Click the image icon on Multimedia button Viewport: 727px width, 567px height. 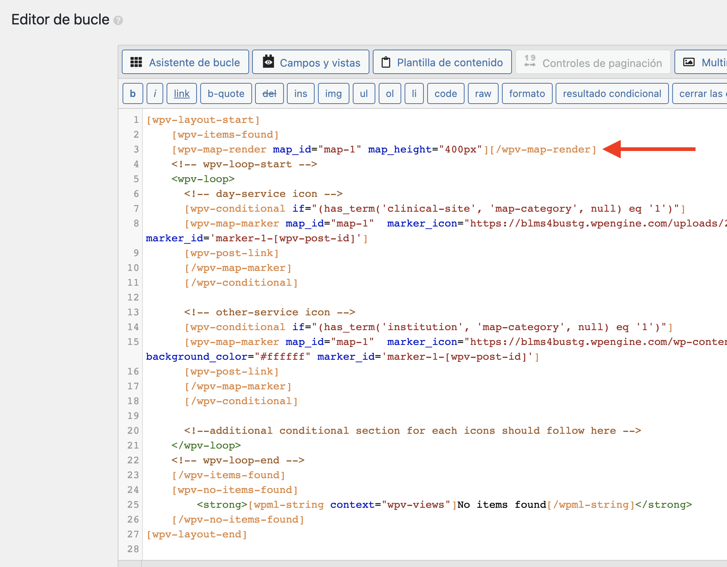(x=689, y=62)
